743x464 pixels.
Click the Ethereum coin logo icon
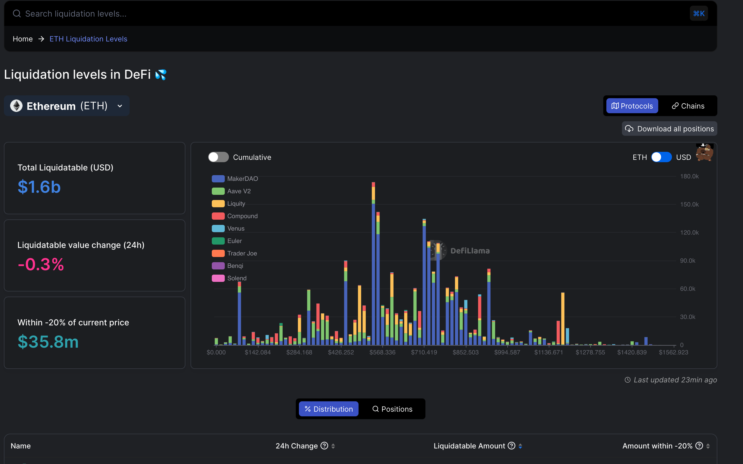click(x=16, y=106)
